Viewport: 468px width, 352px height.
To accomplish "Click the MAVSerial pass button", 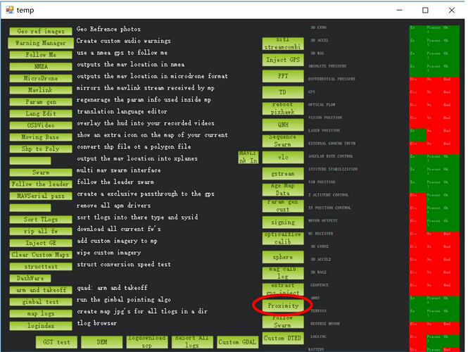I will click(x=41, y=196).
